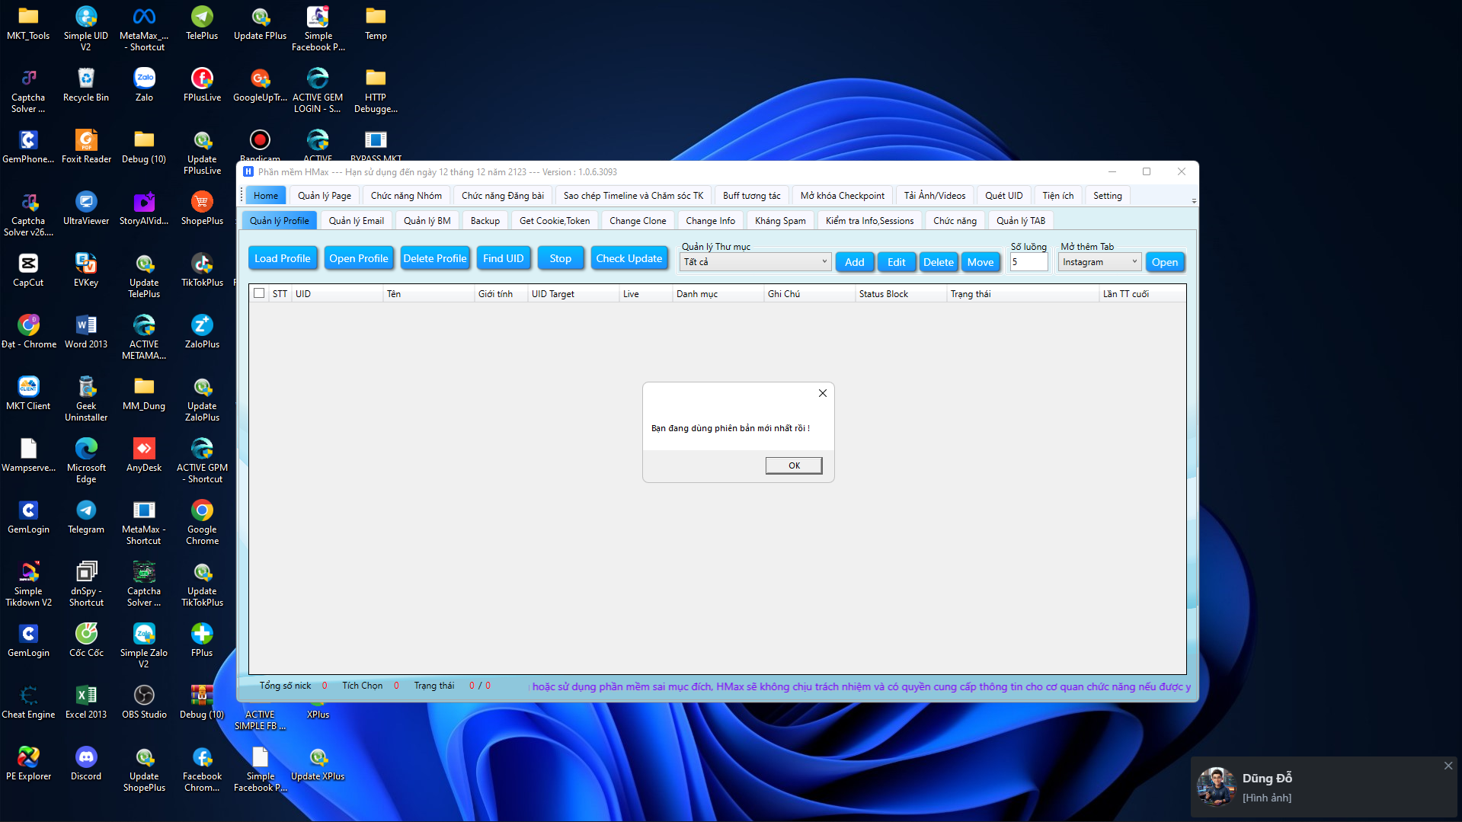Open the TelePlus desktop shortcut
This screenshot has width=1462, height=822.
[202, 23]
